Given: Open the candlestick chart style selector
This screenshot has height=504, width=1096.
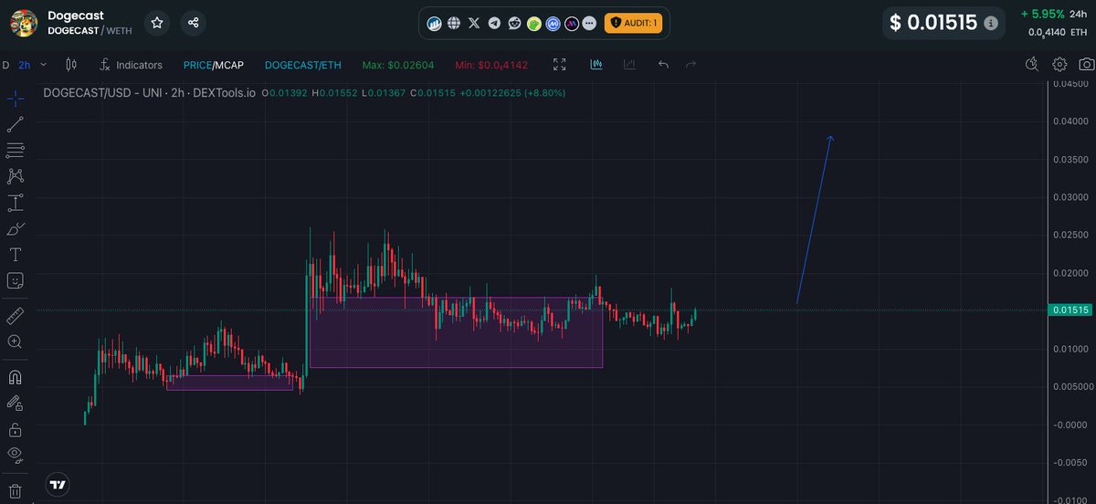Looking at the screenshot, I should click(x=72, y=65).
